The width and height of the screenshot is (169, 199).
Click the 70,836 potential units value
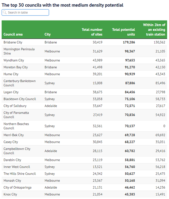(x=130, y=115)
